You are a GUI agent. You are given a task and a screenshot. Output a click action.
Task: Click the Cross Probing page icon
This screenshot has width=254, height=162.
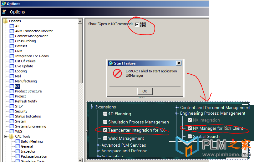[x=12, y=41]
